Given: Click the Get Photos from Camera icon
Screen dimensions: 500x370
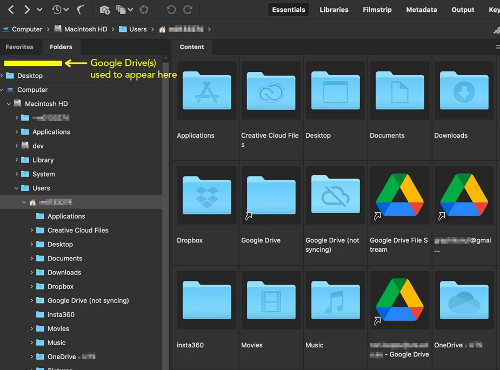Looking at the screenshot, I should pyautogui.click(x=104, y=10).
